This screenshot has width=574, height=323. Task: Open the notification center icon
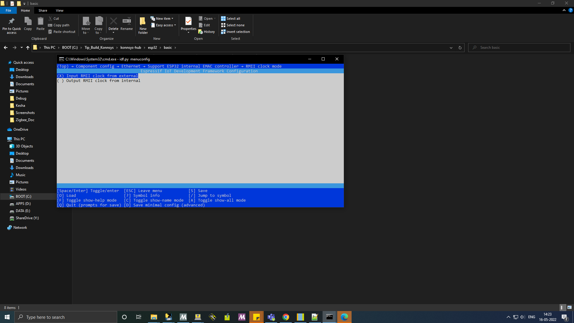[564, 317]
